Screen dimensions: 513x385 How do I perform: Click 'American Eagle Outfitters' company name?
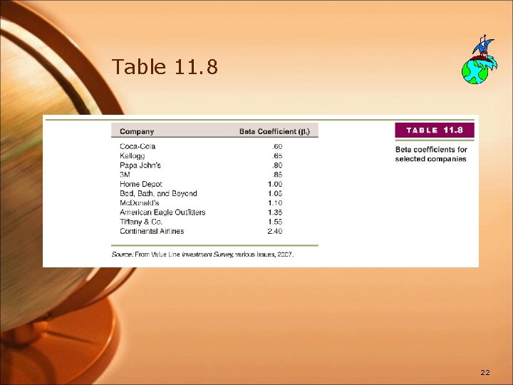point(162,212)
